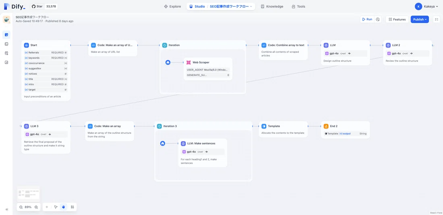Open the Explore tab
Screen dimensions: 443x215
point(172,6)
